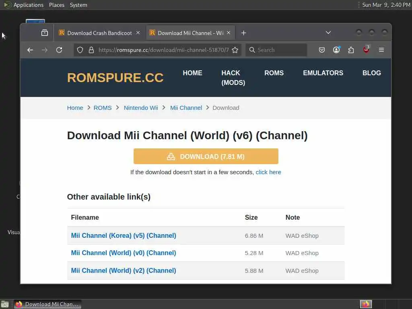Open the Pocket save icon
The image size is (412, 309).
coord(321,50)
